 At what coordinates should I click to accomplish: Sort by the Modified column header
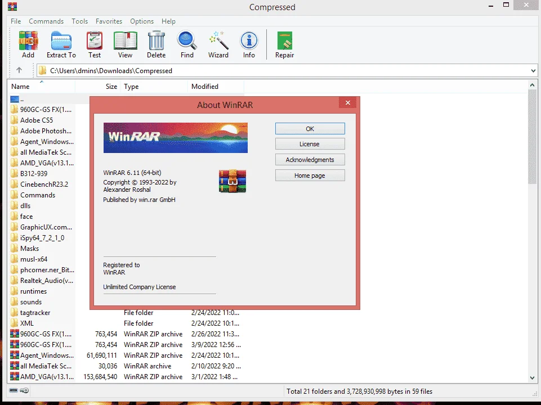tap(216, 87)
